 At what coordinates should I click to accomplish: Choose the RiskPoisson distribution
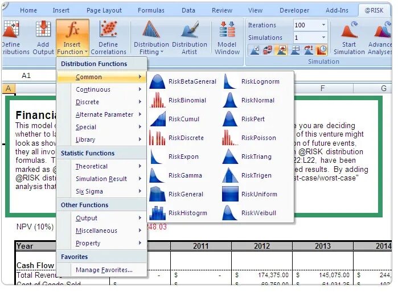(x=256, y=138)
